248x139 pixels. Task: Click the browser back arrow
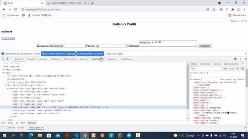coord(4,9)
